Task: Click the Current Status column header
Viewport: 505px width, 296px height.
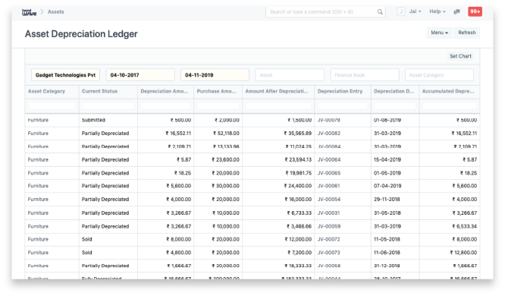Action: [99, 91]
